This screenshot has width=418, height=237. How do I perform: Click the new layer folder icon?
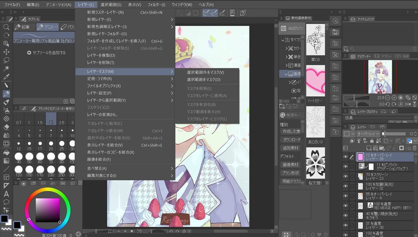click(x=382, y=148)
